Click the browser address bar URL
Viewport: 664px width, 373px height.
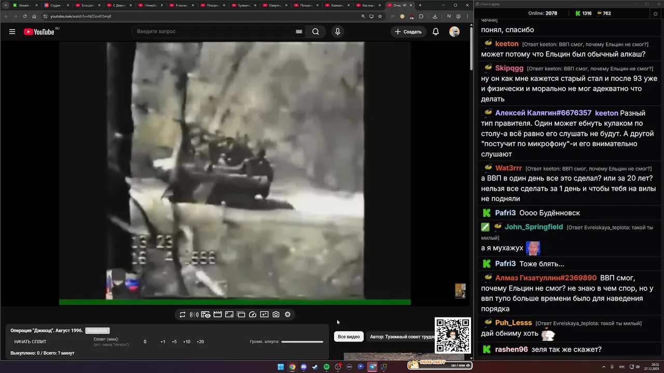click(80, 16)
